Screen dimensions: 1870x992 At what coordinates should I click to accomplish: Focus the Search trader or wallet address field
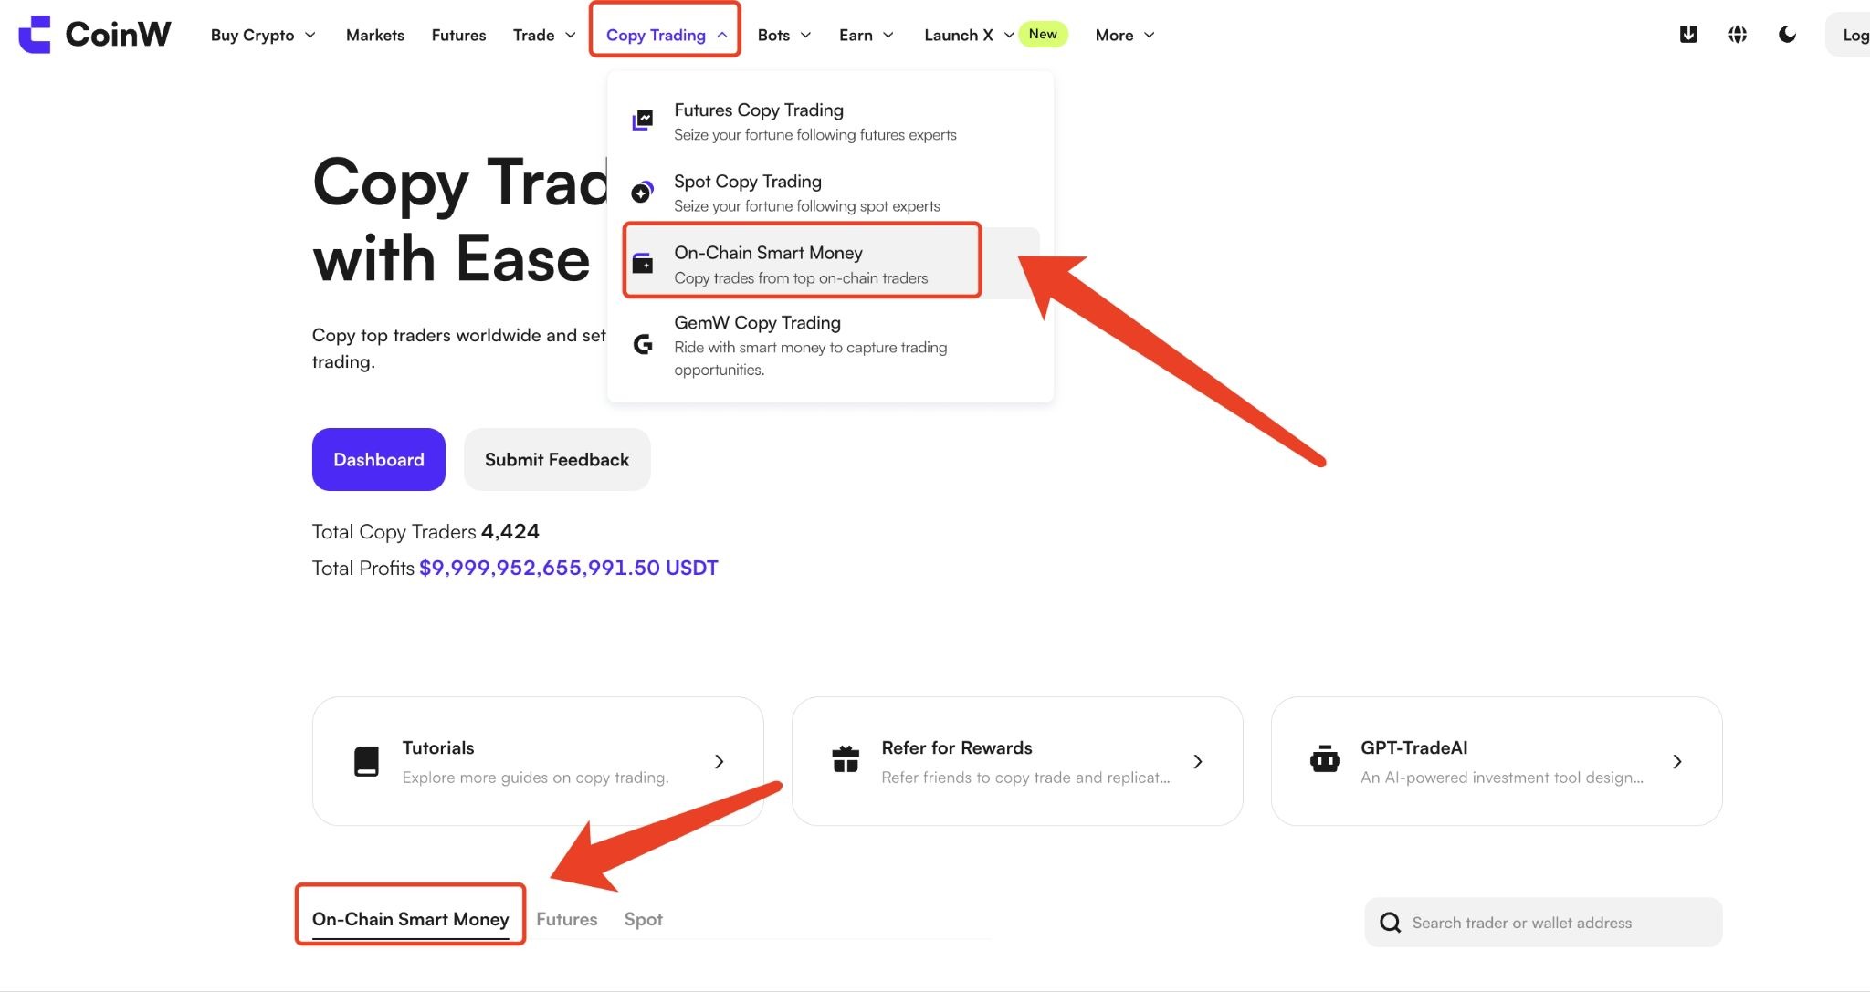click(1543, 923)
